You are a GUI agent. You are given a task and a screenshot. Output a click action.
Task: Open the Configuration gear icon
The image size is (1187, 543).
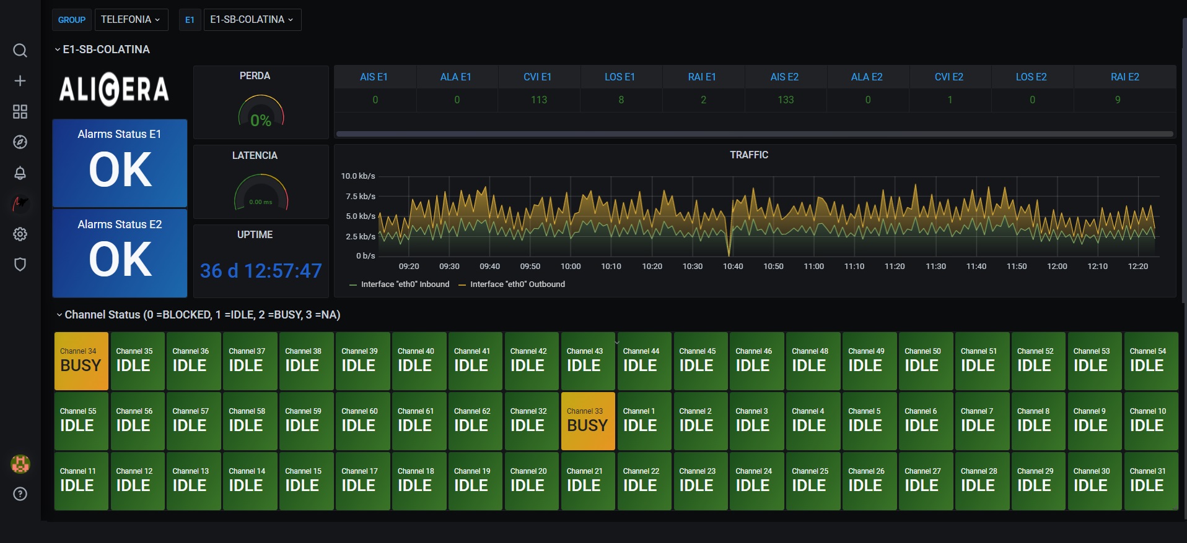[x=20, y=234]
